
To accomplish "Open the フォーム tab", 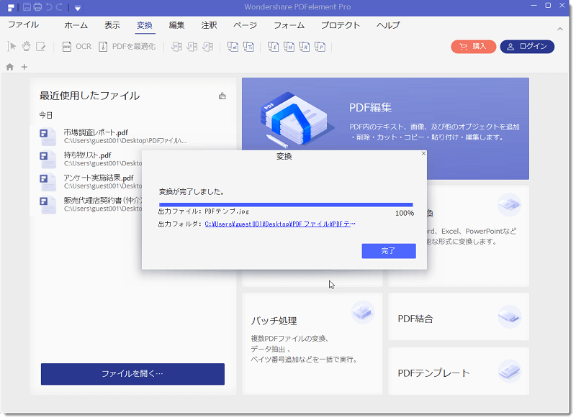I will pyautogui.click(x=289, y=25).
